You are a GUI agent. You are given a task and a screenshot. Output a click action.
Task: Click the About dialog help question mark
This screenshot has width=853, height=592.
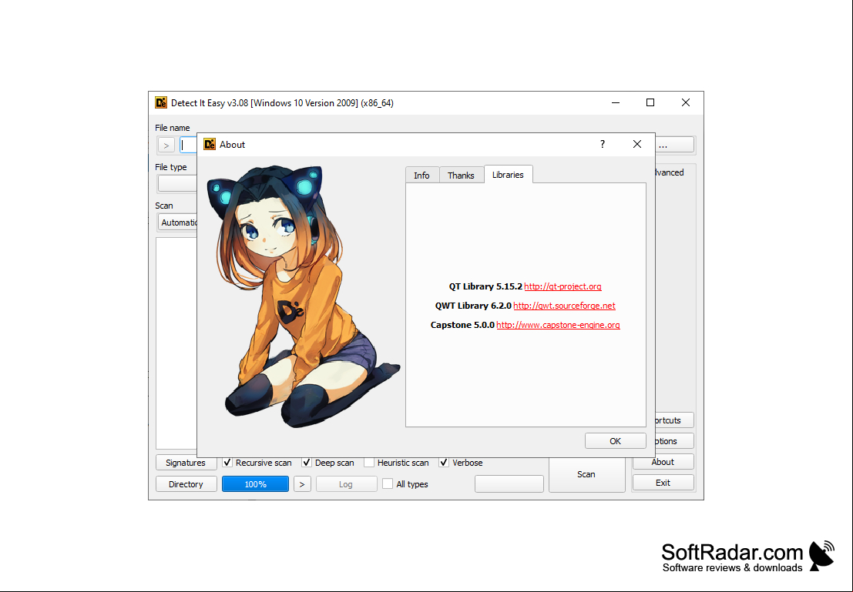click(x=603, y=144)
